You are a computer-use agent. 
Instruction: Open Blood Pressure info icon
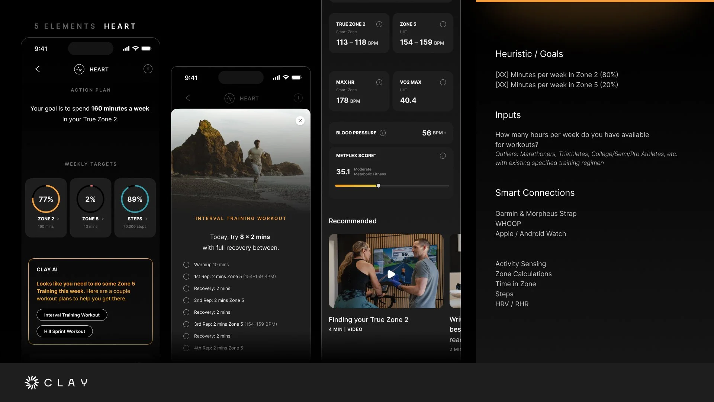[x=383, y=133]
